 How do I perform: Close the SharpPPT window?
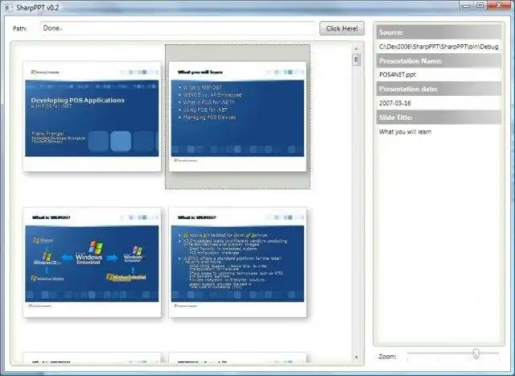[499, 6]
